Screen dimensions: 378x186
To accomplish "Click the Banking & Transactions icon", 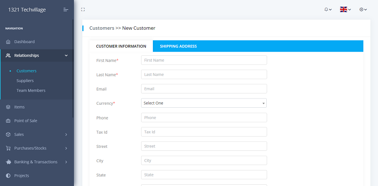I will pyautogui.click(x=8, y=162).
